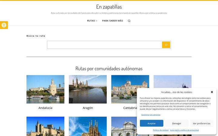Focus the Busca tu ruta input

[x=104, y=45]
